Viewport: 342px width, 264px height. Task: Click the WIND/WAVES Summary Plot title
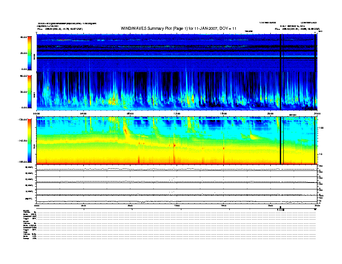coord(178,28)
